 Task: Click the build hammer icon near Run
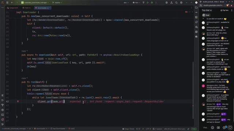coord(143,3)
